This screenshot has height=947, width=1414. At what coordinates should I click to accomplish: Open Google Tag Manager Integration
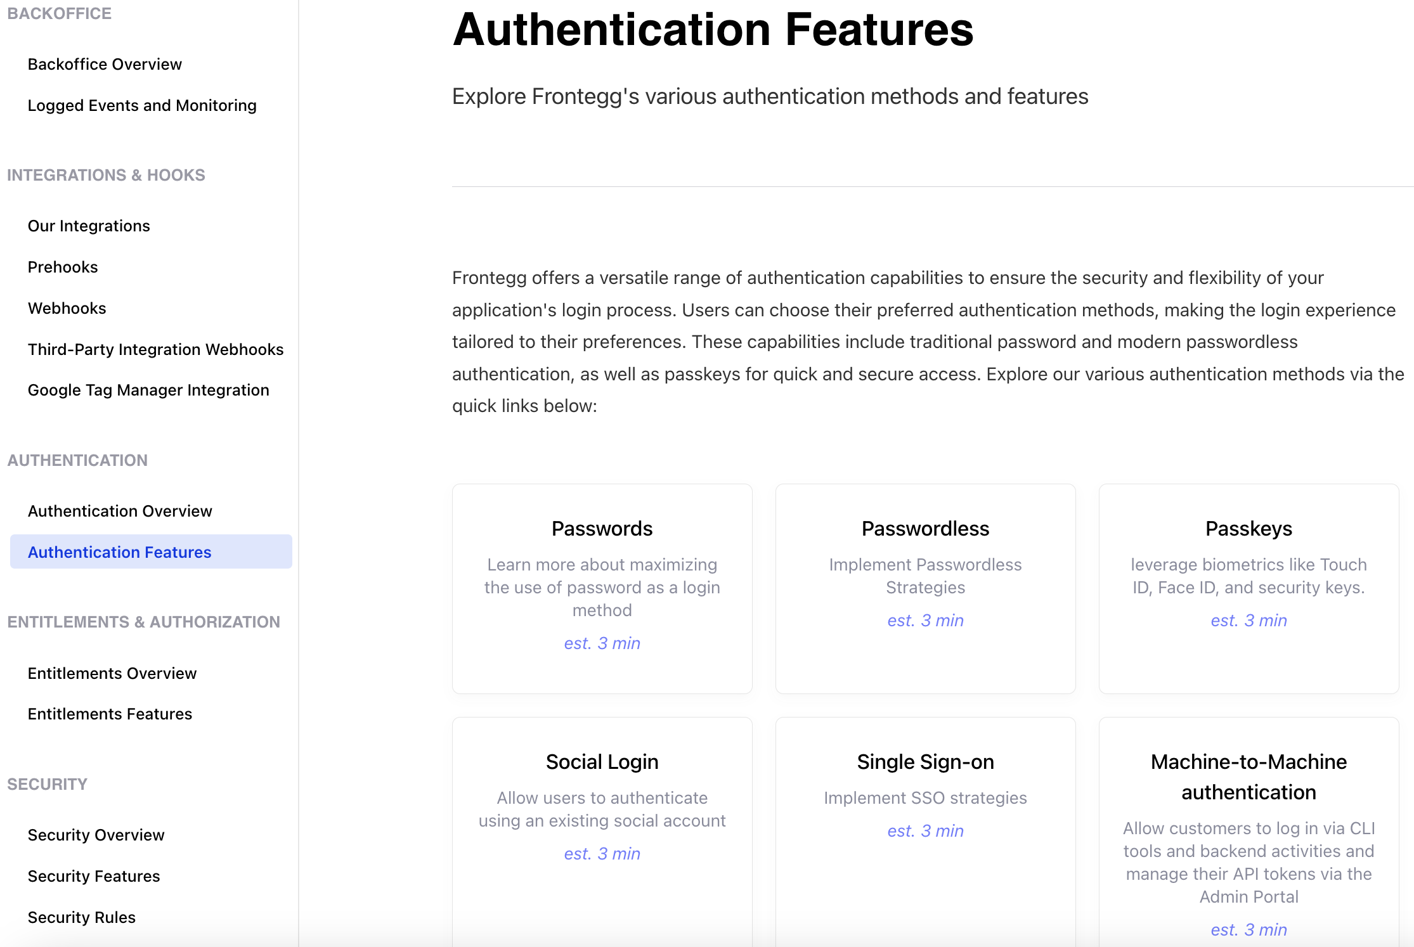[148, 390]
